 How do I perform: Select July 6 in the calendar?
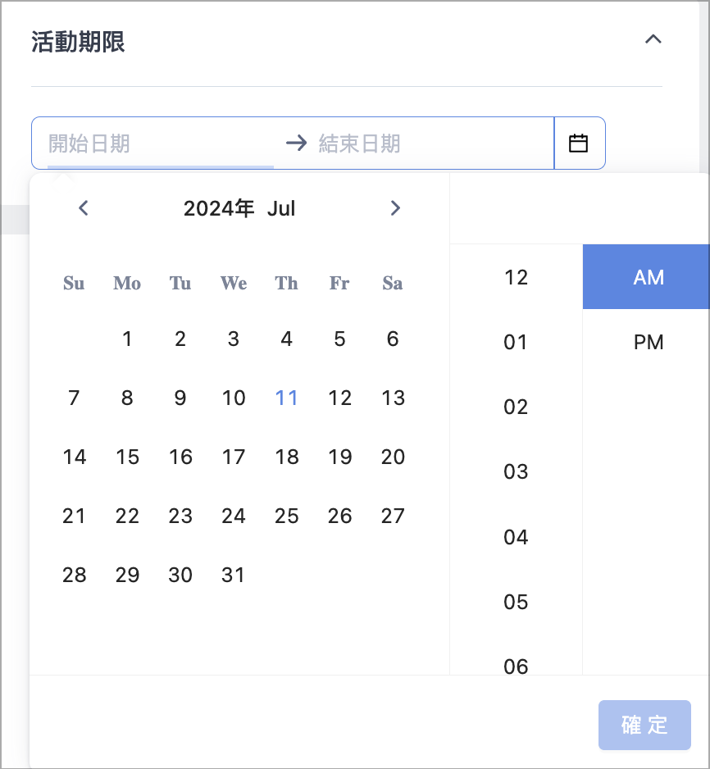click(393, 339)
